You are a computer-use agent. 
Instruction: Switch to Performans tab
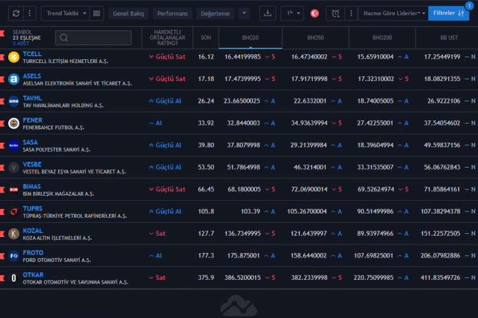[x=172, y=14]
